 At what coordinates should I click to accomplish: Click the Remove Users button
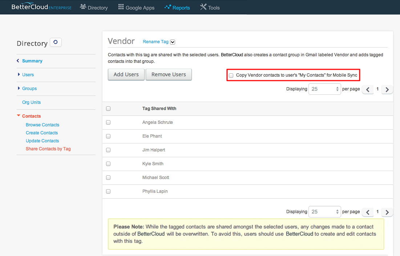click(169, 74)
